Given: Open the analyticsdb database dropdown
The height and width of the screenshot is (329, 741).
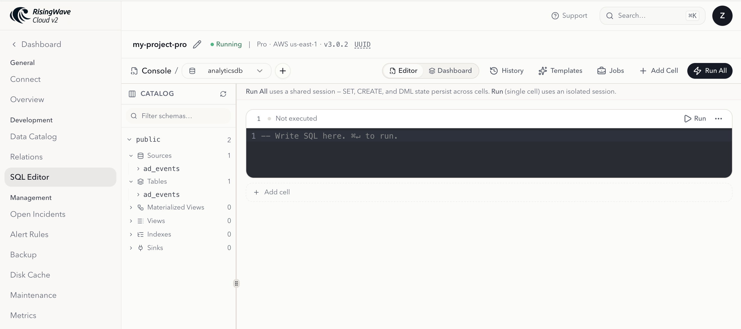Looking at the screenshot, I should pyautogui.click(x=226, y=71).
